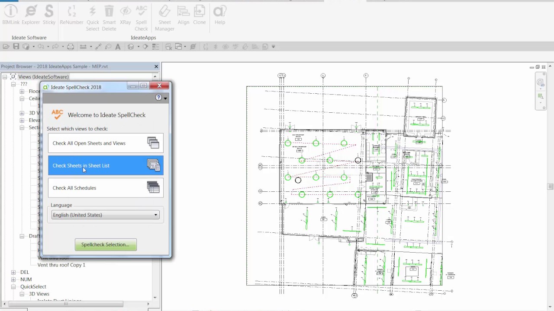554x311 pixels.
Task: Select the Clone tool
Action: [x=200, y=15]
